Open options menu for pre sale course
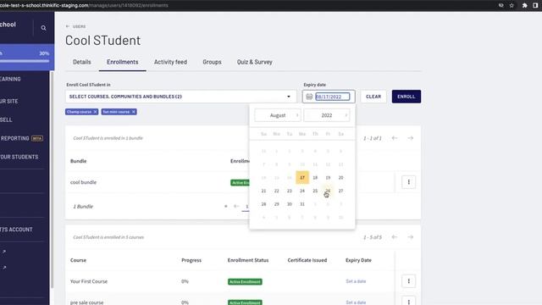This screenshot has height=305, width=542. 408,302
